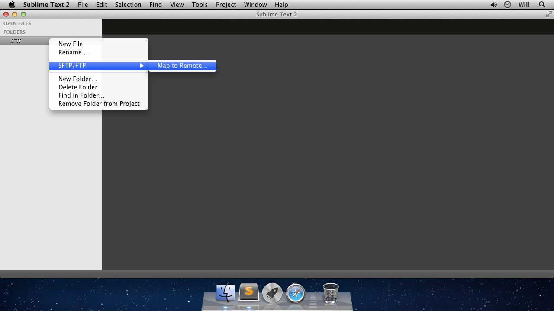Open the Find menu
This screenshot has height=311, width=554.
[x=155, y=5]
